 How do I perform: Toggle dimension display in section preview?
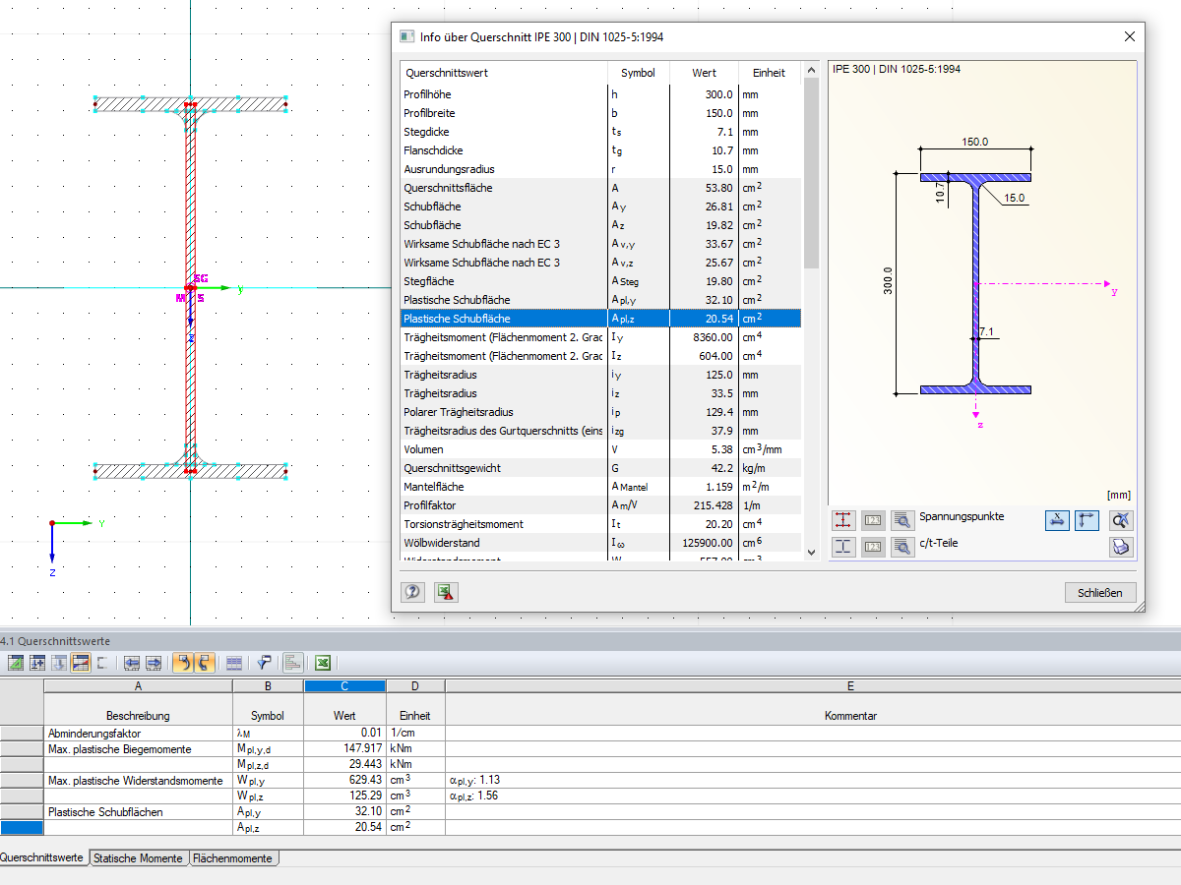[x=1058, y=521]
